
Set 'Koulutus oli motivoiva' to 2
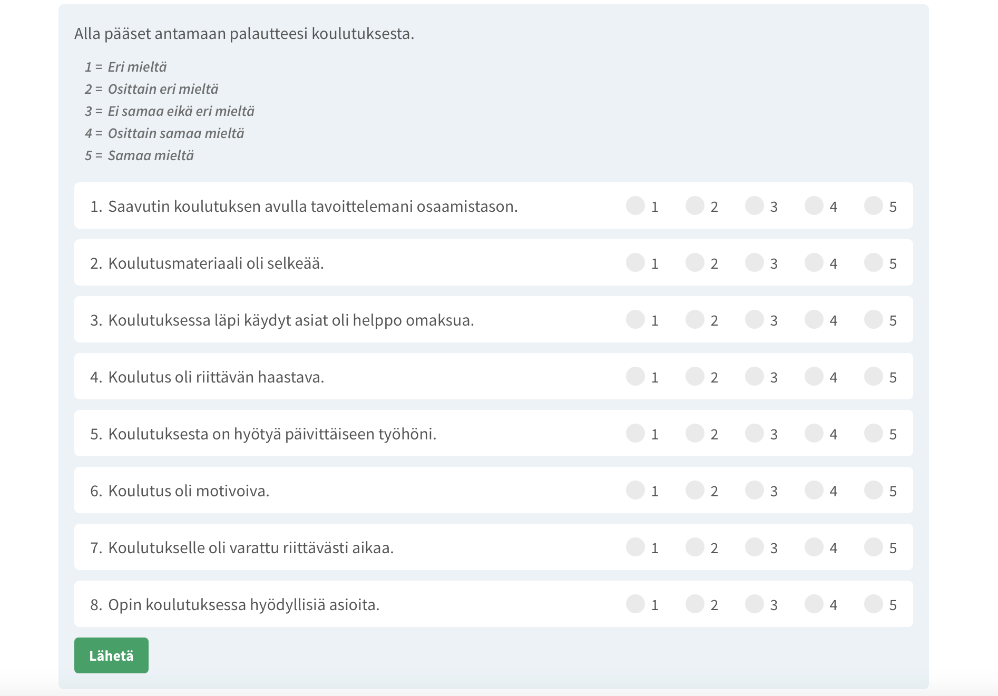[695, 490]
